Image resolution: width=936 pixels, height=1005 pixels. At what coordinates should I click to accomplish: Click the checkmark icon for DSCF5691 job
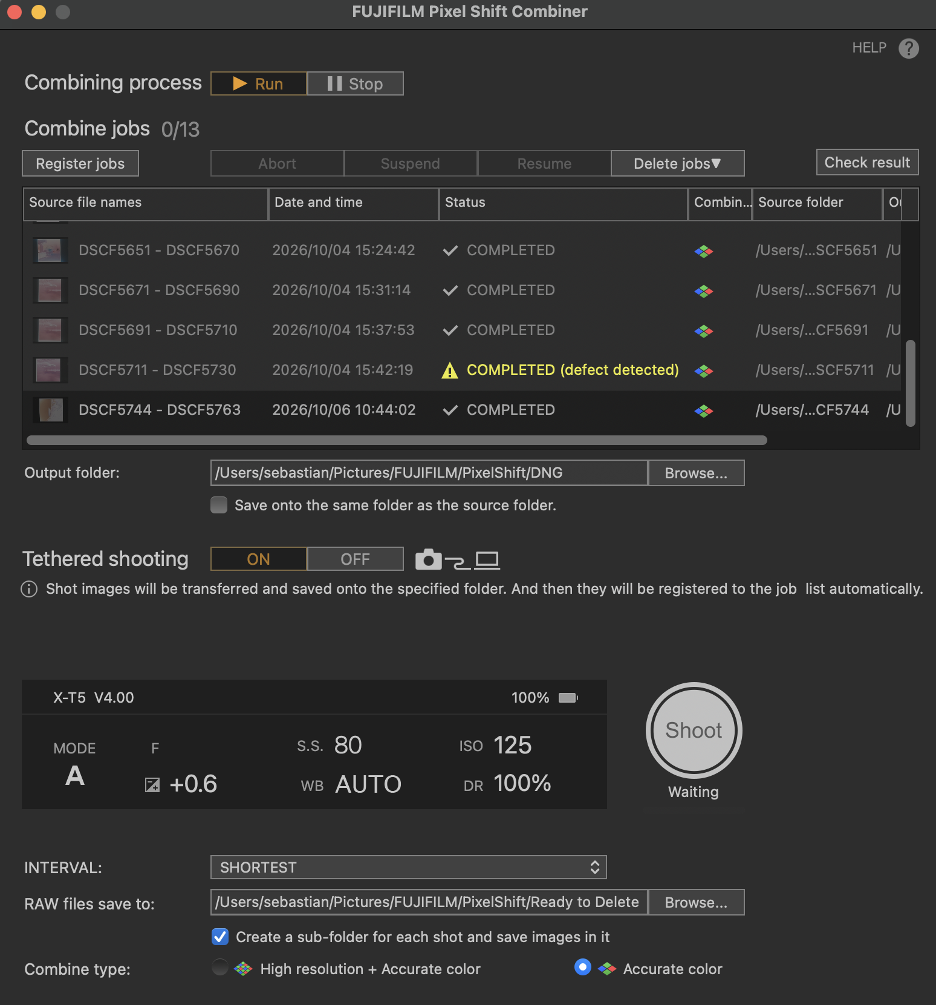point(450,330)
